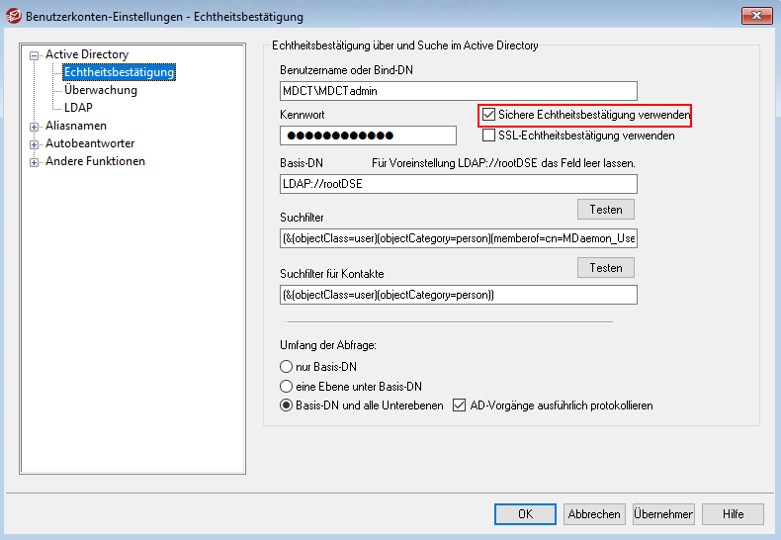The height and width of the screenshot is (540, 781).
Task: Expand Andere Funktionen tree node
Action: pos(35,162)
